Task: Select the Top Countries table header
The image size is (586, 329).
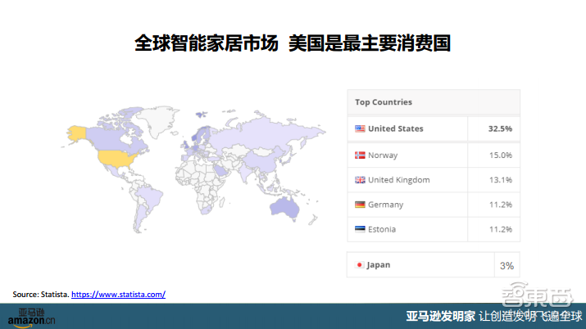Action: [x=384, y=102]
